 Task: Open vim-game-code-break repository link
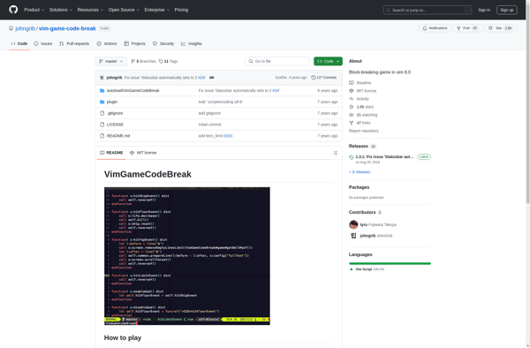(x=67, y=28)
